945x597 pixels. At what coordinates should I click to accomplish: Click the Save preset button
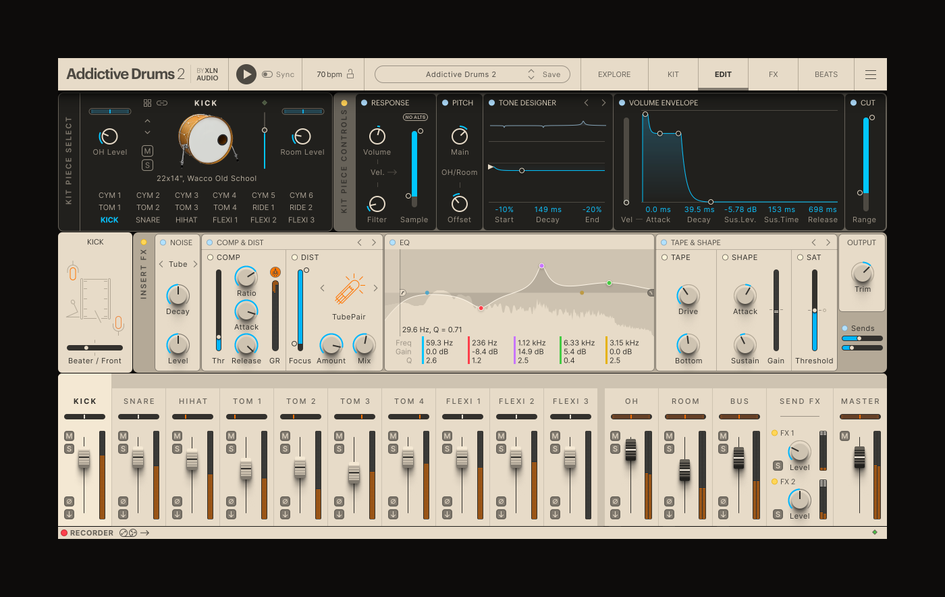point(551,74)
